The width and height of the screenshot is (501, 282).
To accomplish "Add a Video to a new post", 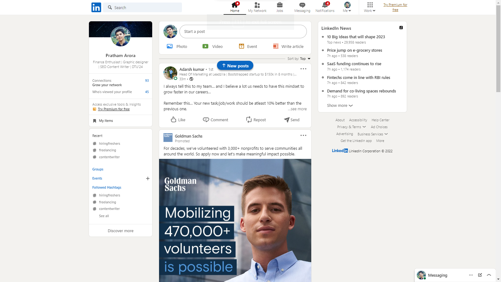I will pos(213,46).
